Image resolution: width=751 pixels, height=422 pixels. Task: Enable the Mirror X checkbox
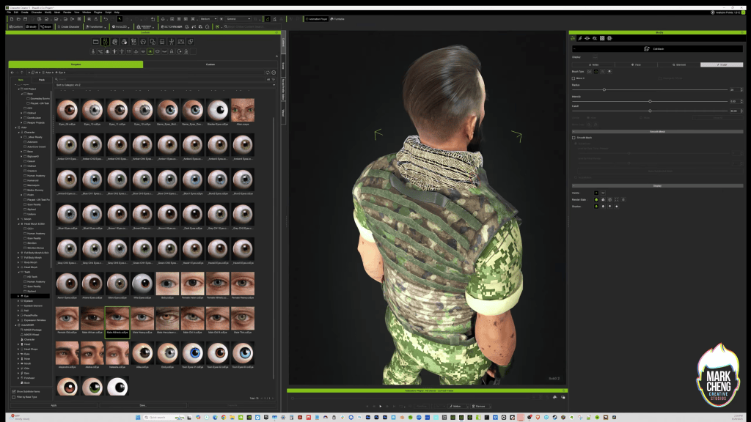pos(574,78)
